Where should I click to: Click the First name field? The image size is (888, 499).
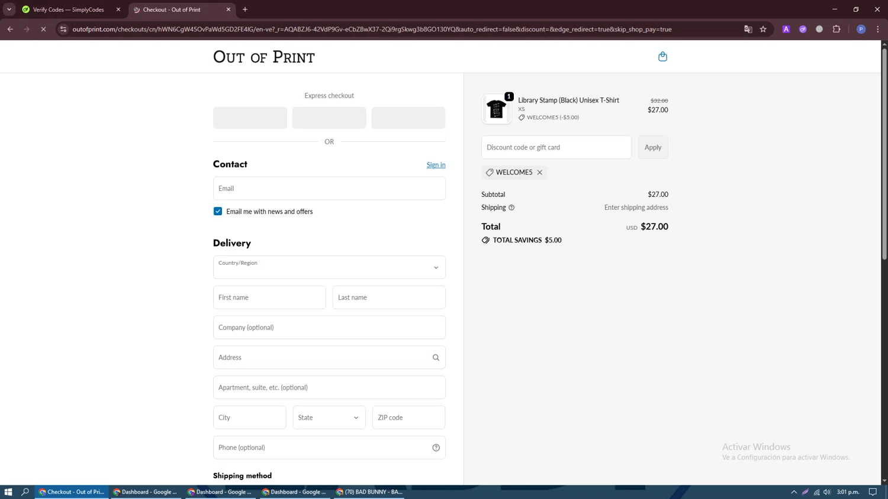pyautogui.click(x=269, y=297)
